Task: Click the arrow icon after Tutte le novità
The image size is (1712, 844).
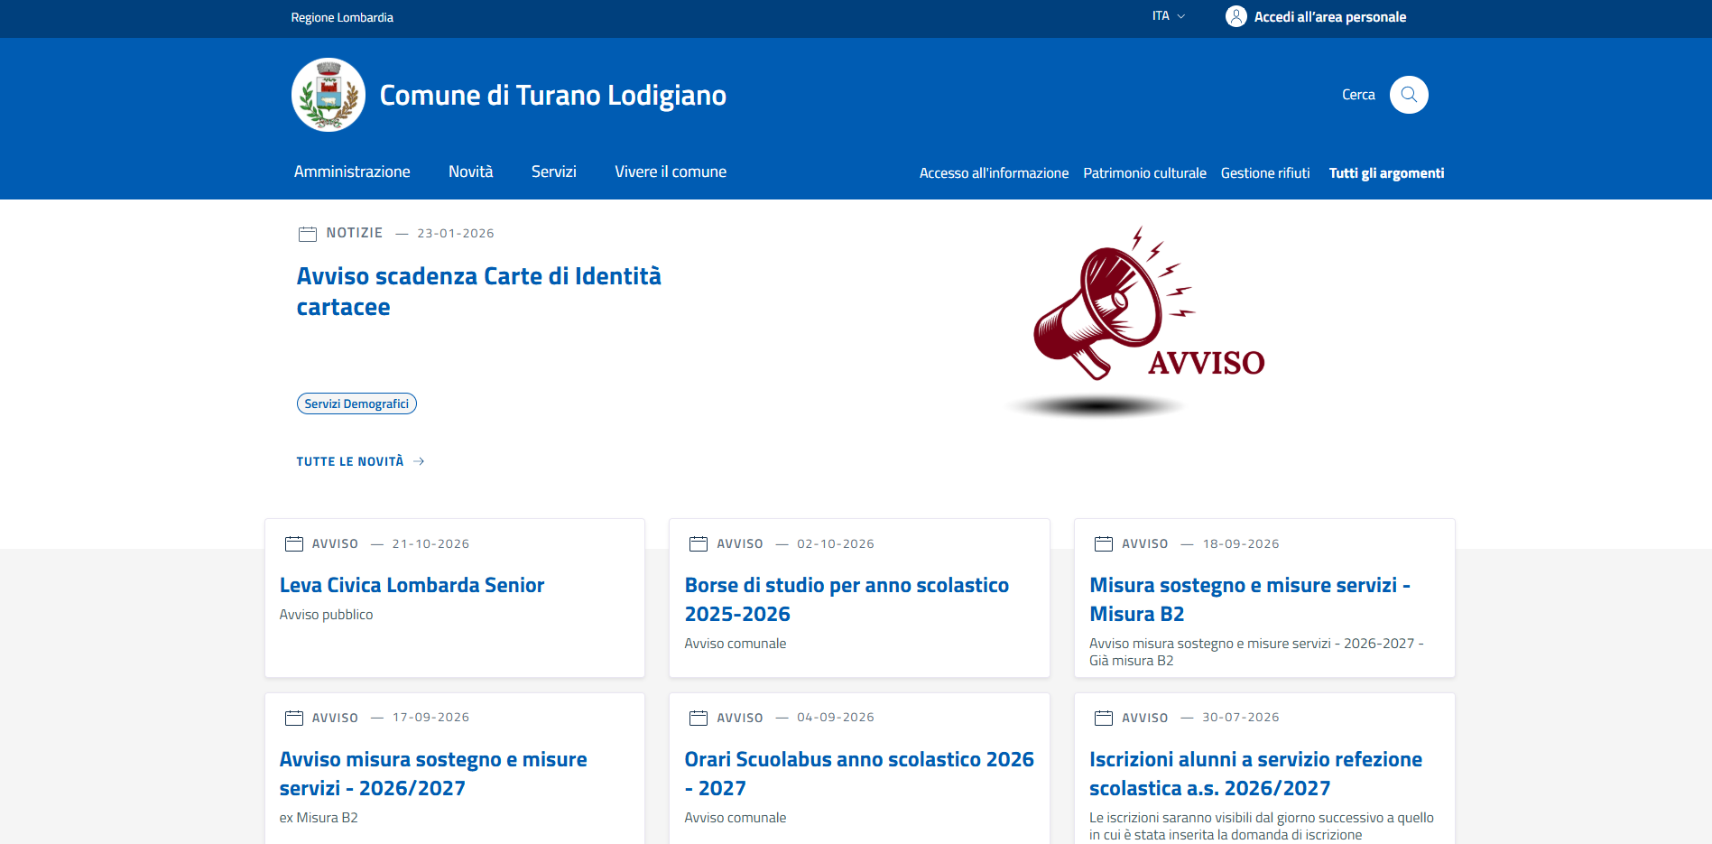Action: [x=419, y=461]
